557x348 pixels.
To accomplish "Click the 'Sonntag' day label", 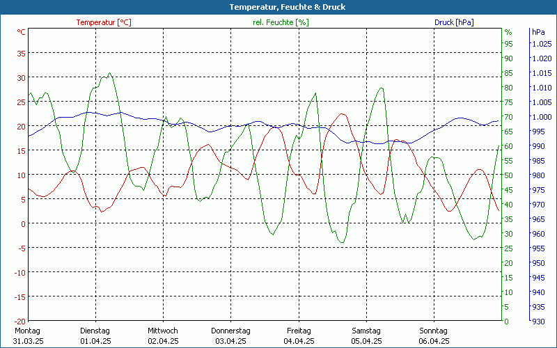I will [x=433, y=331].
